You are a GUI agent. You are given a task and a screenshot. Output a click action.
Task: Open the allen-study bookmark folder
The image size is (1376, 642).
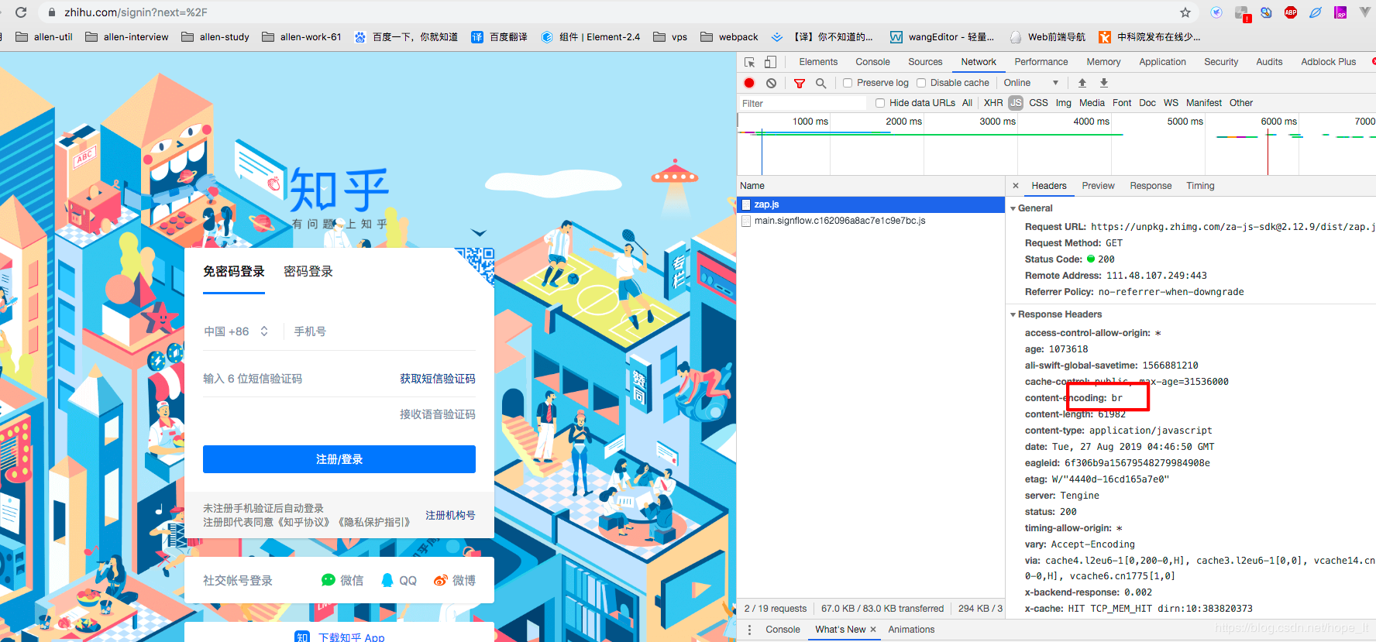[215, 36]
